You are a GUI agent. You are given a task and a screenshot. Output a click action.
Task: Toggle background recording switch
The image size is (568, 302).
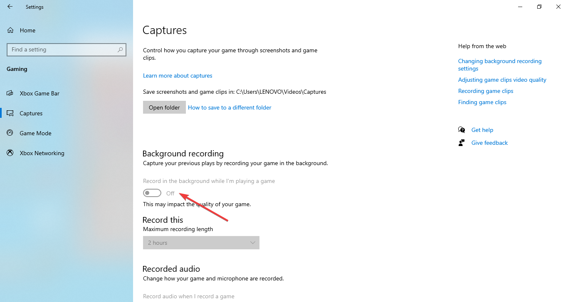click(x=152, y=193)
